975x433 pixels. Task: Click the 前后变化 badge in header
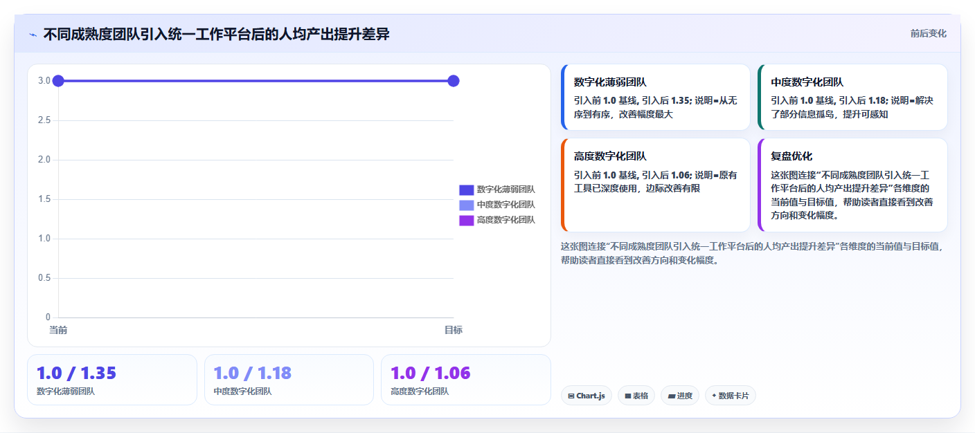coord(928,33)
